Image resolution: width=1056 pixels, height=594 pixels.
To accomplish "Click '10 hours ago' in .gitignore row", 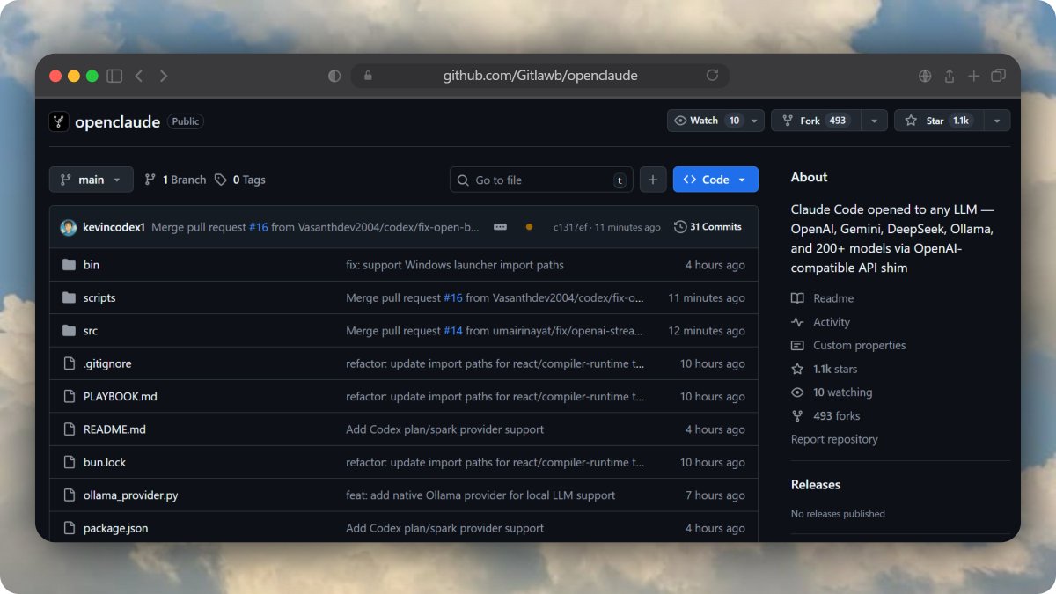I will click(713, 363).
